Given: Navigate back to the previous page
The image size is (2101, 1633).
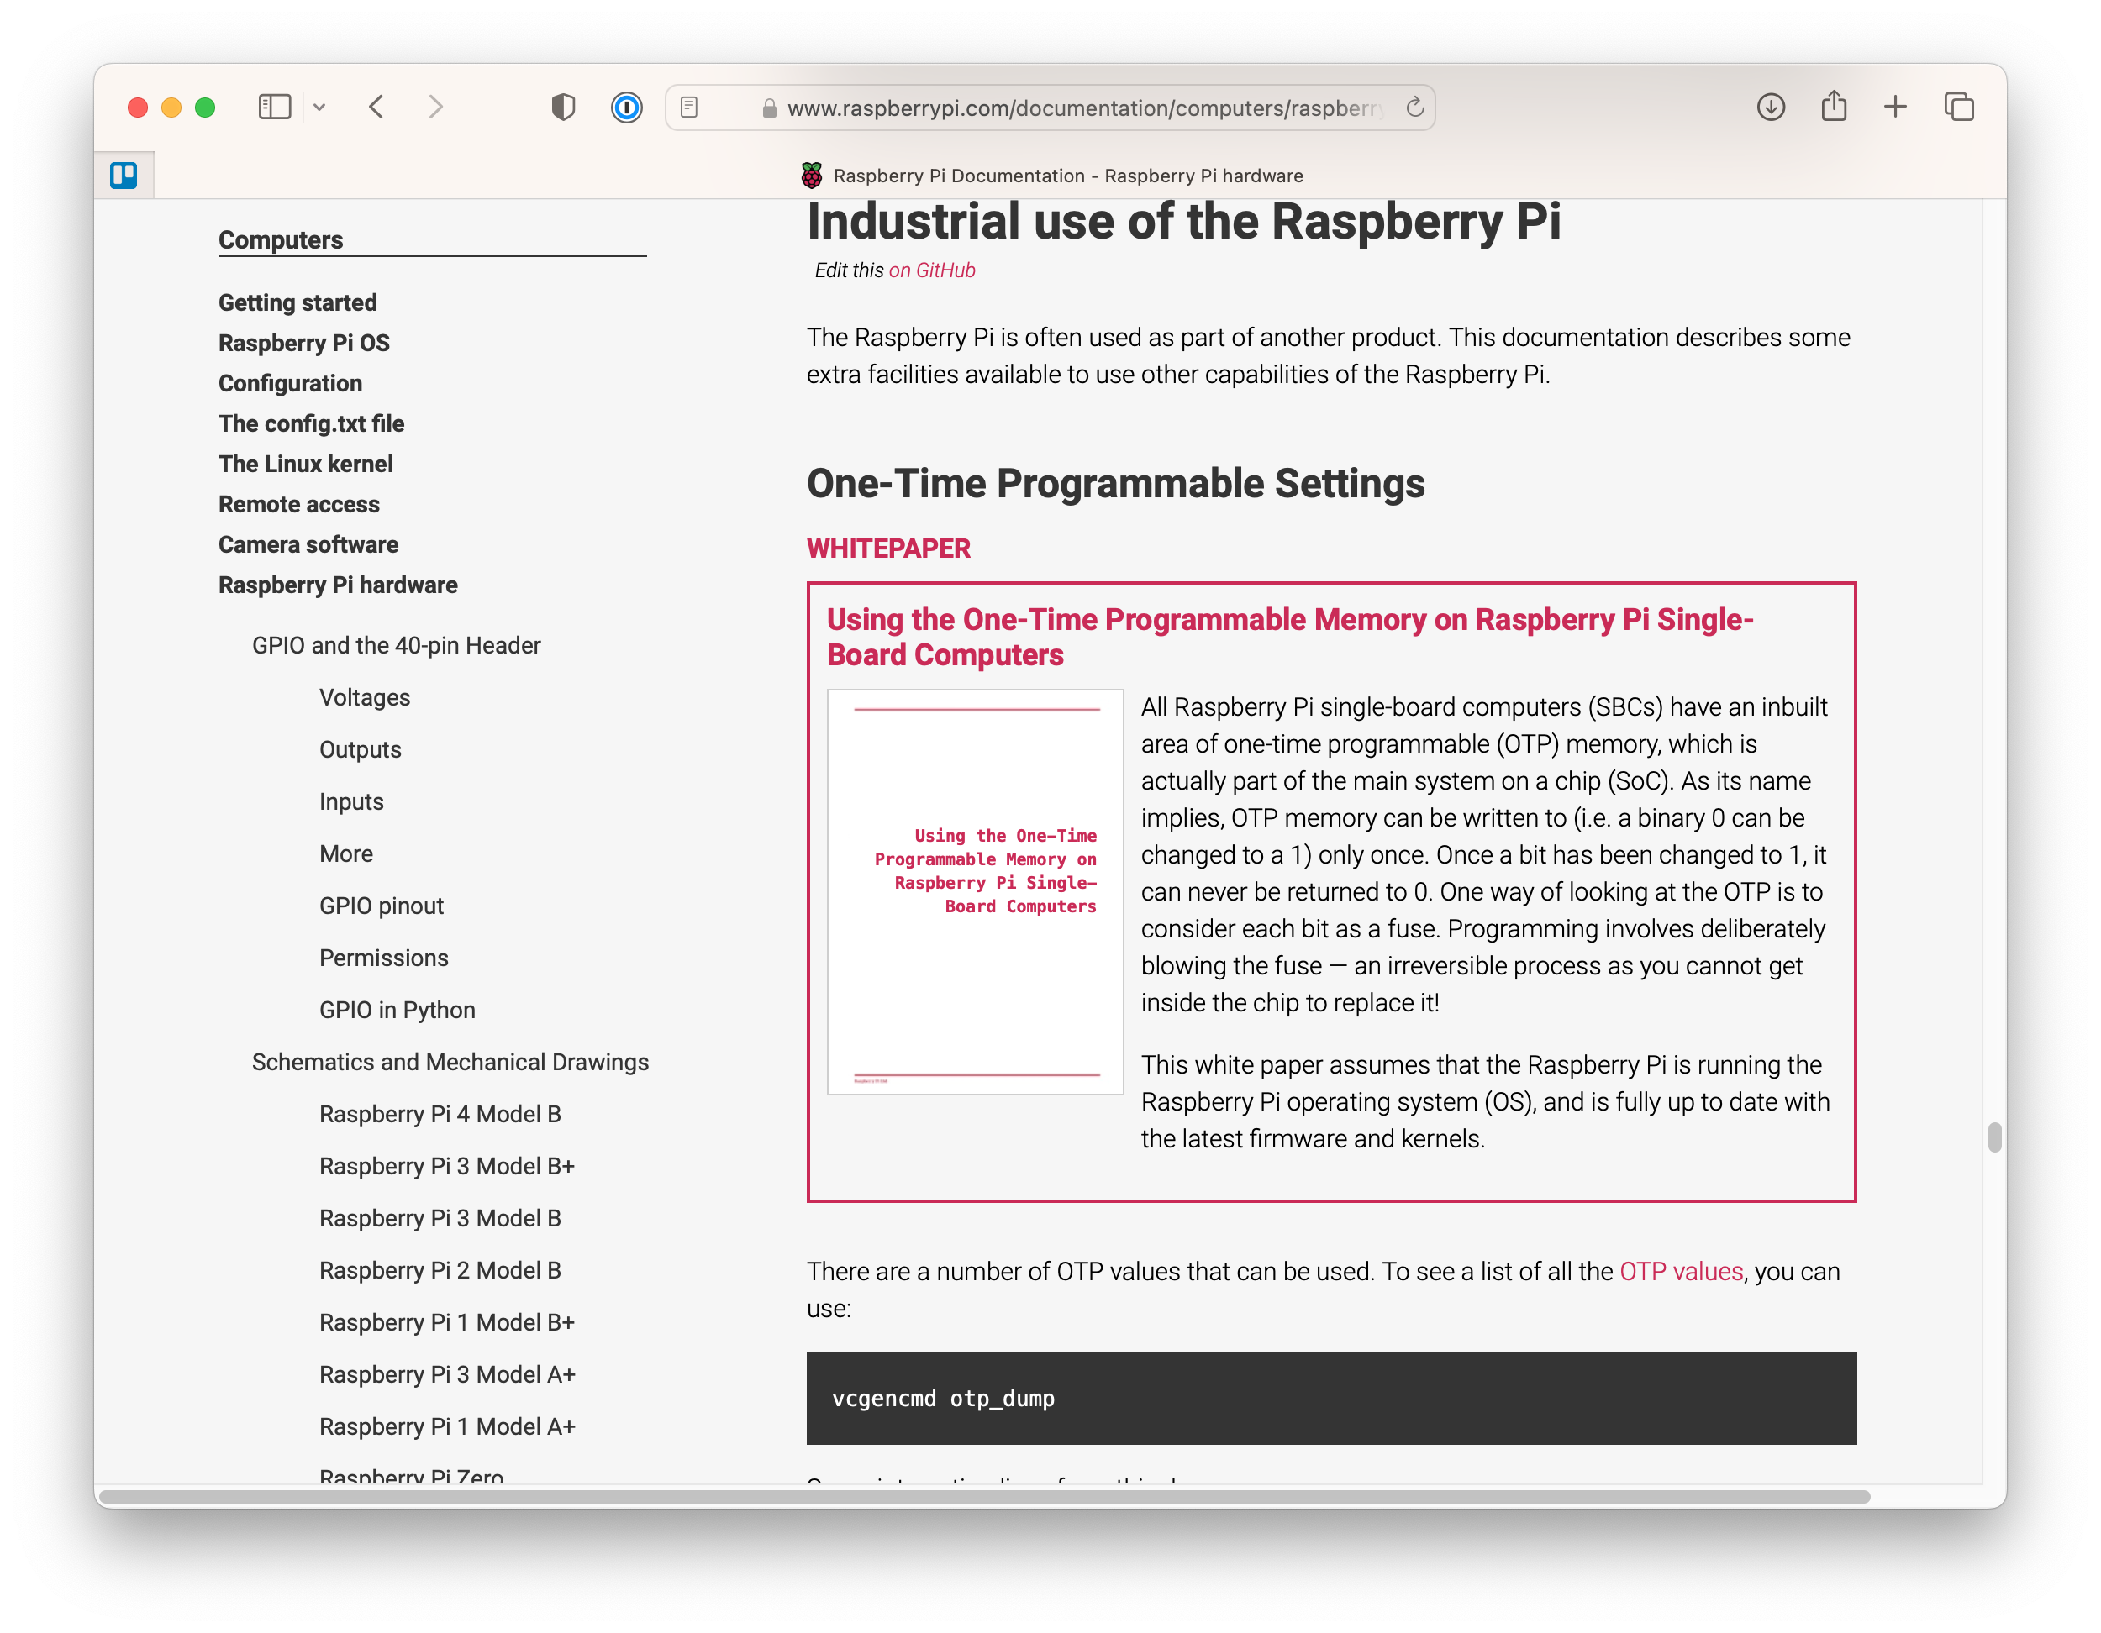Looking at the screenshot, I should [377, 107].
